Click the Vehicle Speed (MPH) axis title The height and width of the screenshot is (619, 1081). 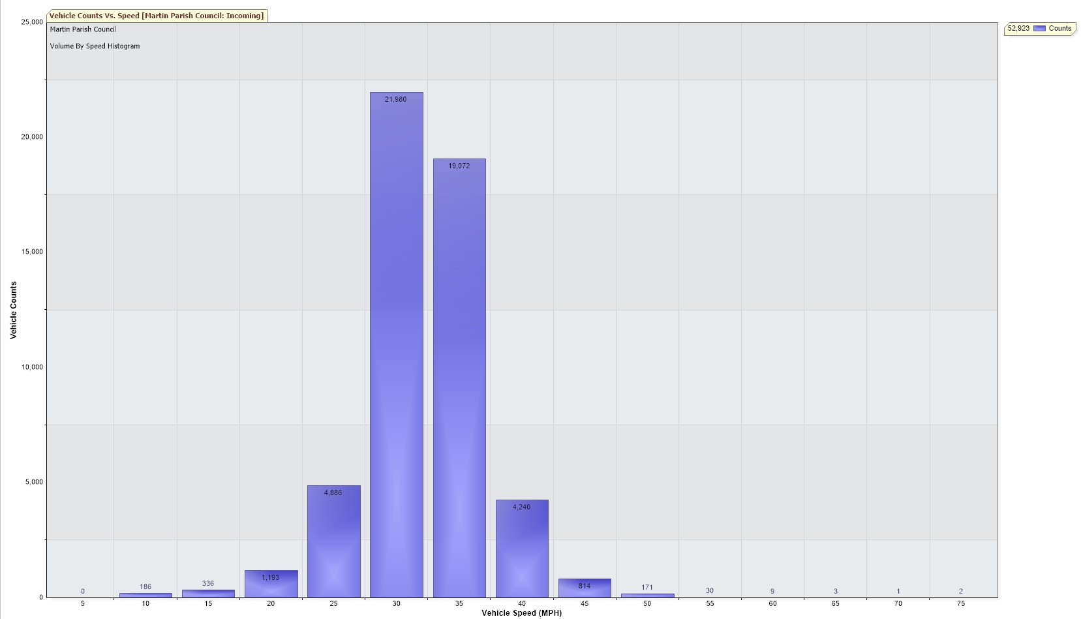521,613
